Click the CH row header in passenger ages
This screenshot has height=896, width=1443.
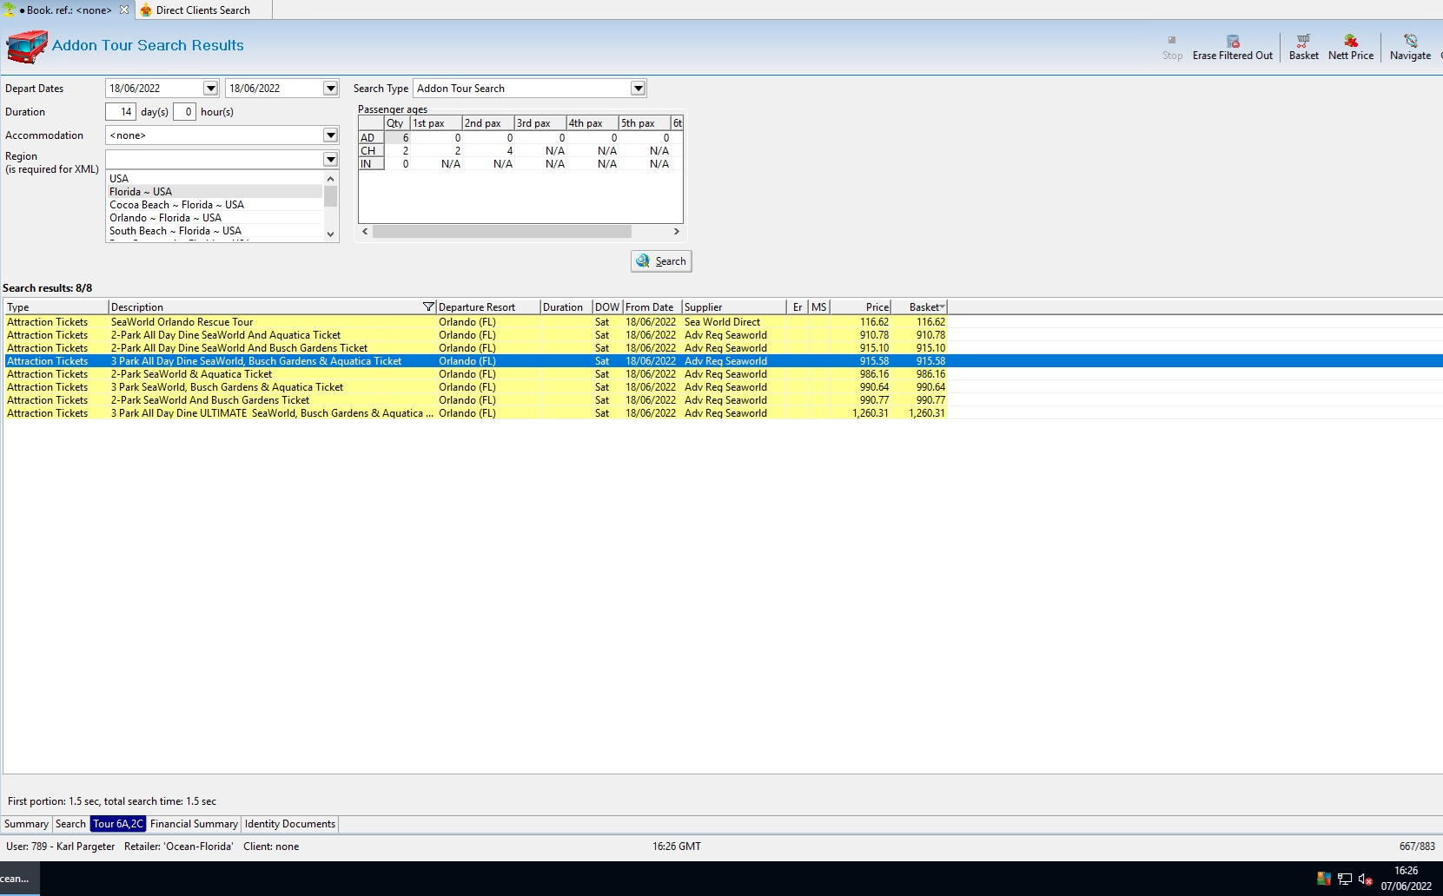point(371,151)
